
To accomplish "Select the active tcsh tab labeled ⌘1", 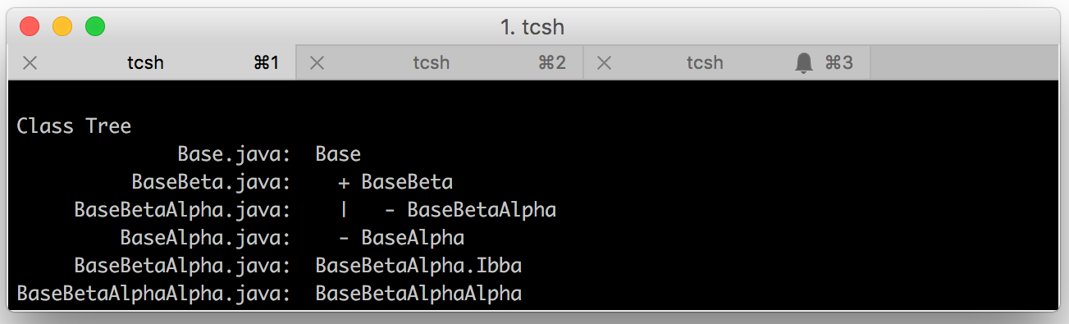I will [x=152, y=62].
